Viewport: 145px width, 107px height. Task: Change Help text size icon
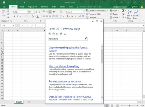65,34
